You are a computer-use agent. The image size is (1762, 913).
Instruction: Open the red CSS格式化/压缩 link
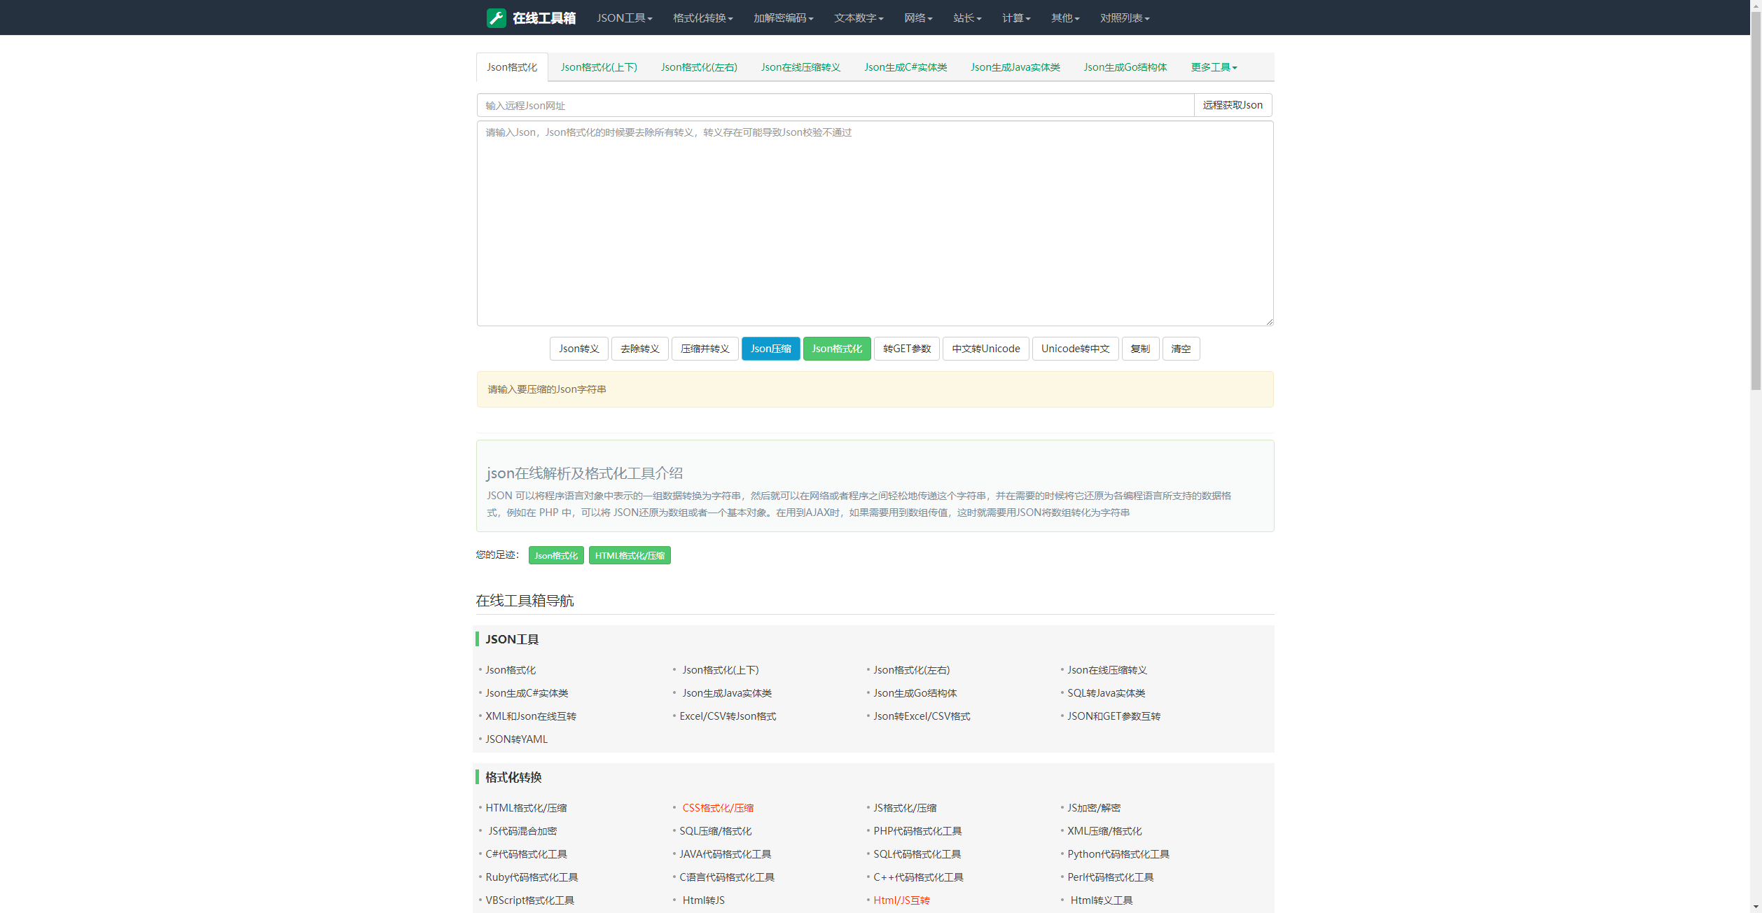tap(718, 808)
